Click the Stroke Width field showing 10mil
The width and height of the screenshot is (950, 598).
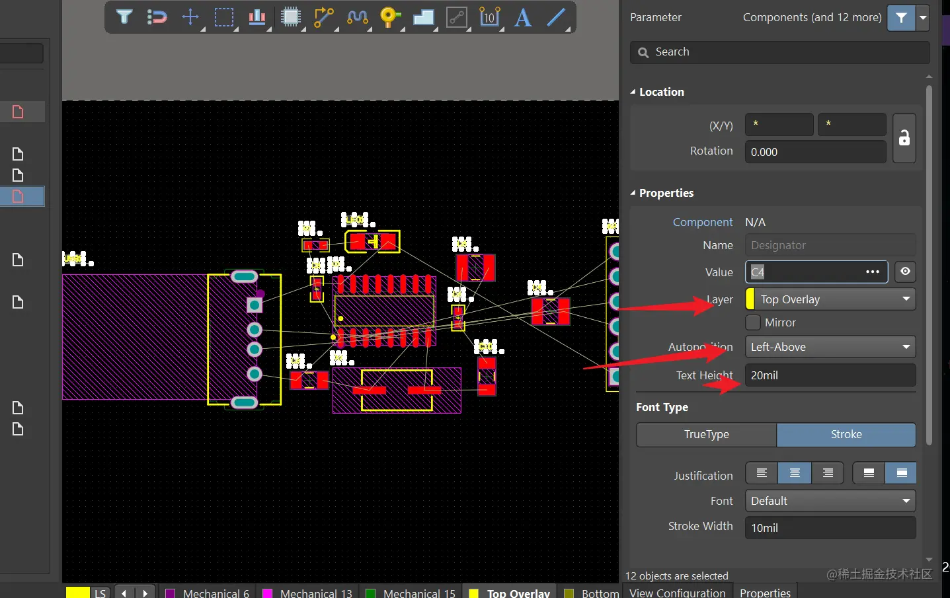(830, 528)
